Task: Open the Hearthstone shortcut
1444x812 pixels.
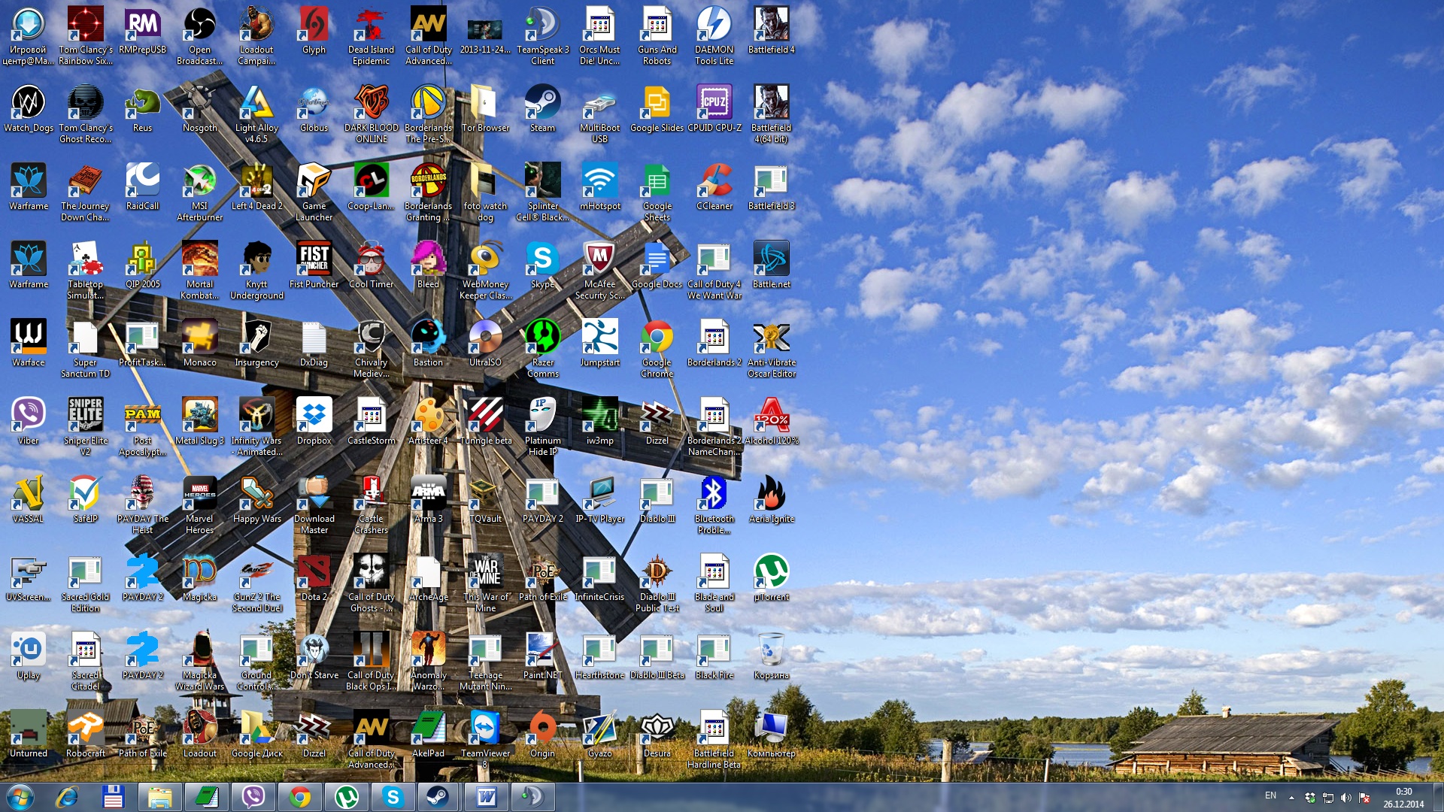Action: [x=599, y=656]
